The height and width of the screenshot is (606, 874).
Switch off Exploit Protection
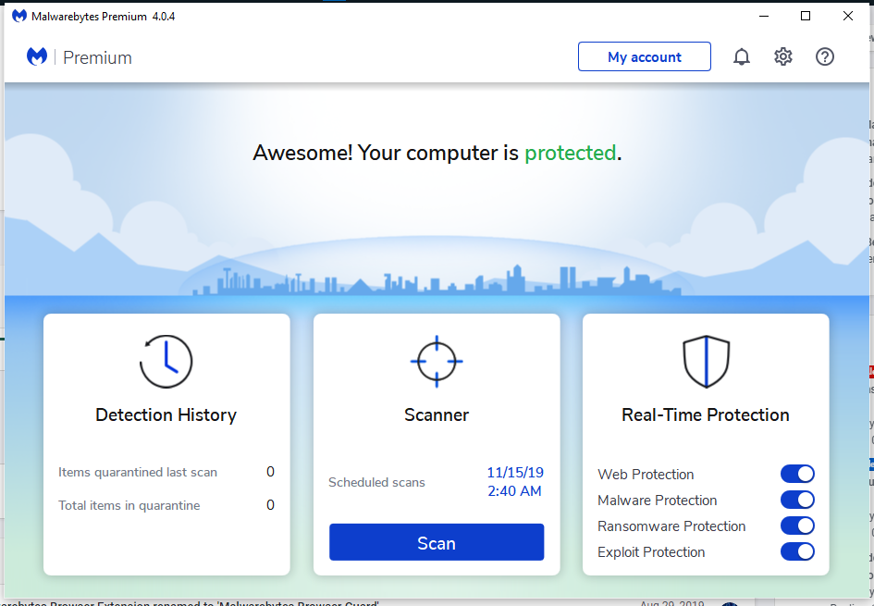tap(797, 551)
